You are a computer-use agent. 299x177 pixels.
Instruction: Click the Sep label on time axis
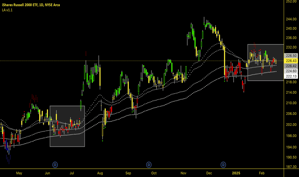128,173
